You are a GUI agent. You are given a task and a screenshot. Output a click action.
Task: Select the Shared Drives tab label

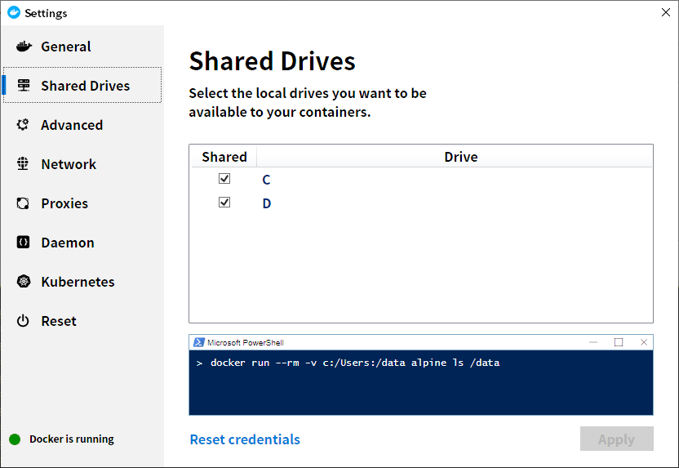coord(86,86)
